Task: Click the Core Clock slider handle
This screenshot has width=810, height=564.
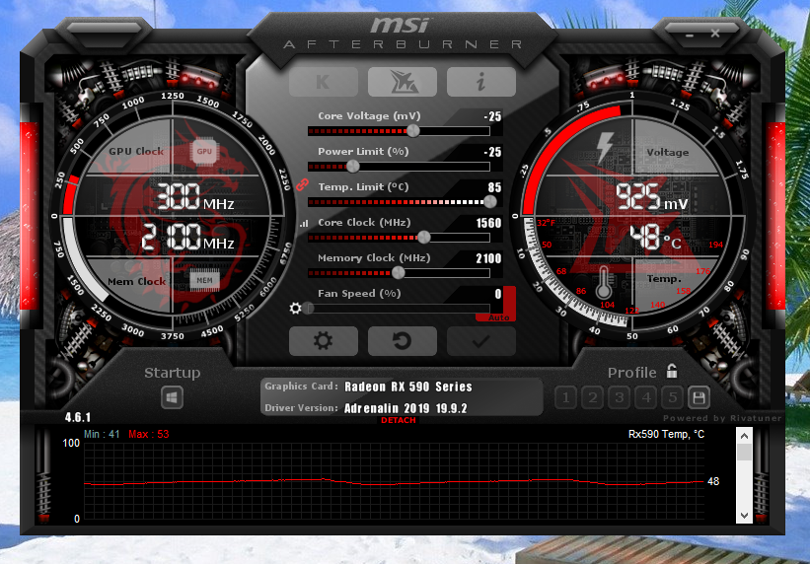Action: coord(423,237)
